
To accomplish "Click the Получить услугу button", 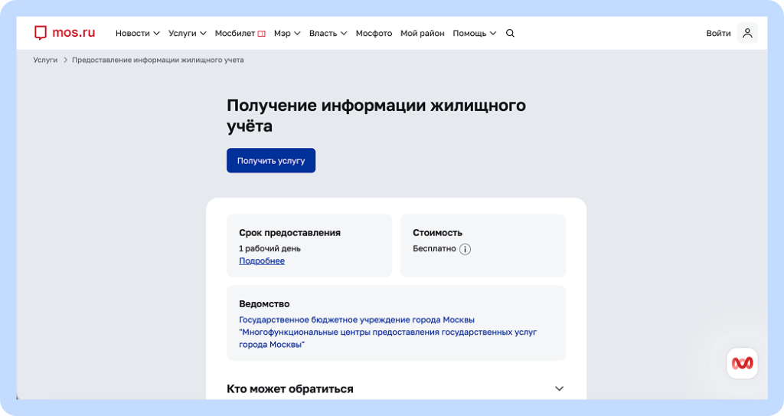I will tap(271, 160).
